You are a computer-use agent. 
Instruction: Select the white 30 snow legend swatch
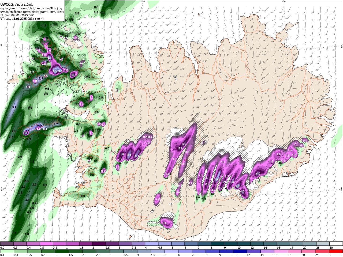[x=336, y=244]
